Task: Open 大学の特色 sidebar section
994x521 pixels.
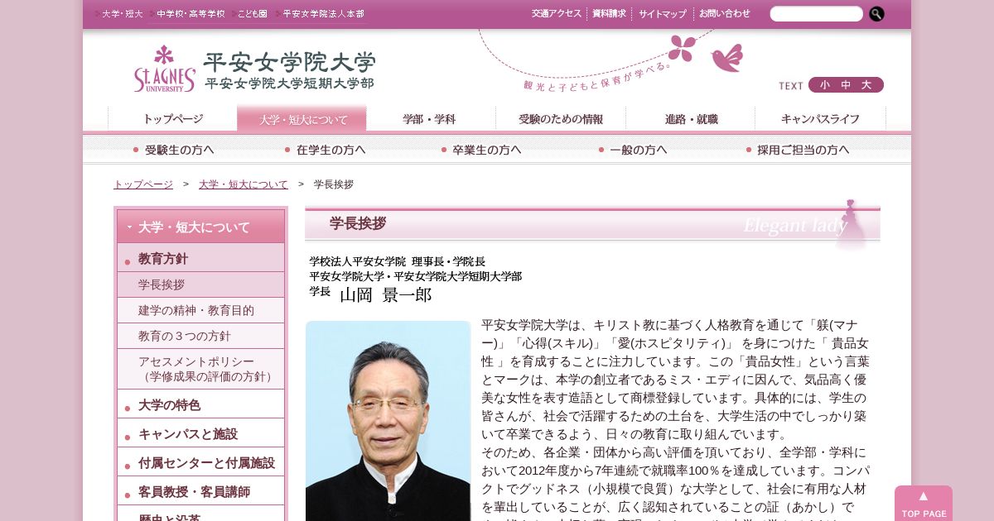Action: 200,404
